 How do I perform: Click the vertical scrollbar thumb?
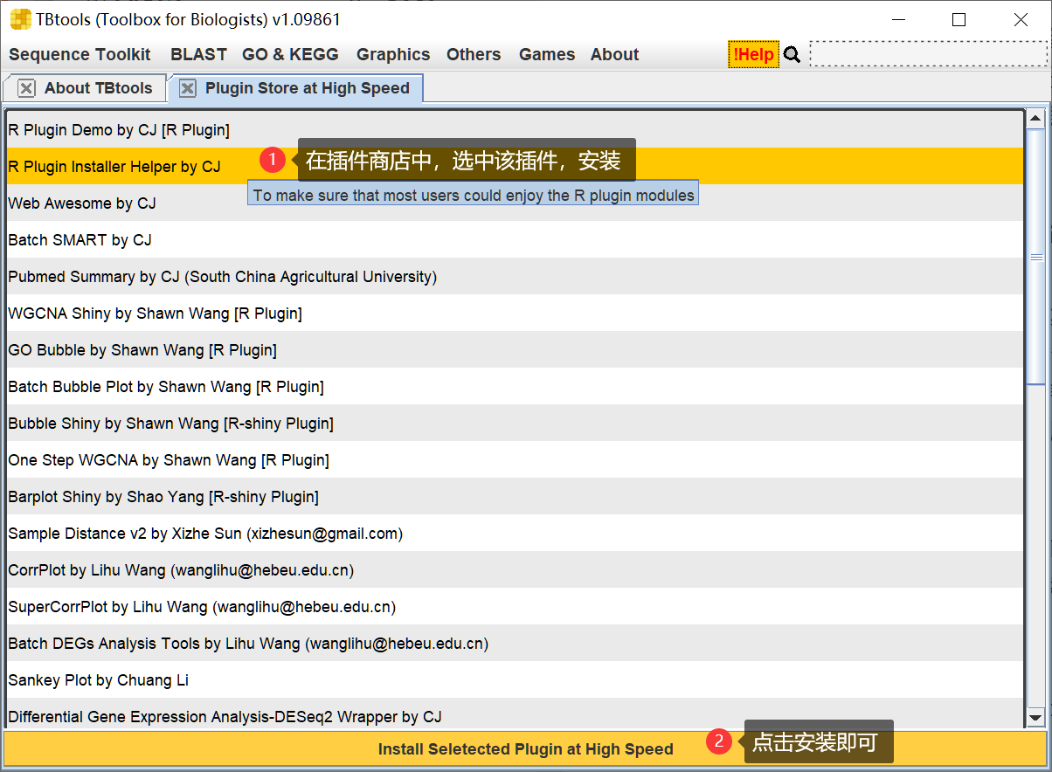[x=1035, y=257]
